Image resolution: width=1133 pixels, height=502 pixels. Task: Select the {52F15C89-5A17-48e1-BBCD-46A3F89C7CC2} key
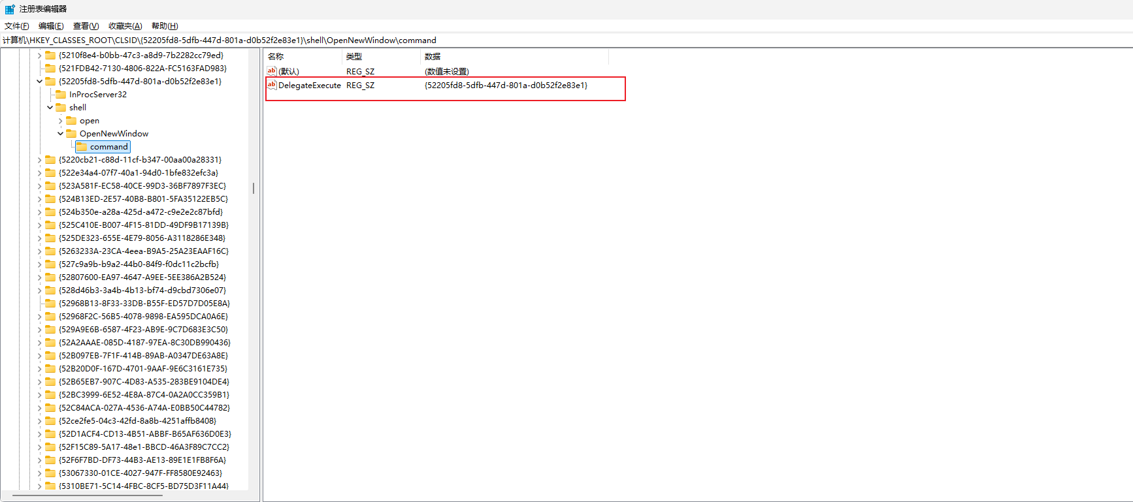[x=144, y=447]
